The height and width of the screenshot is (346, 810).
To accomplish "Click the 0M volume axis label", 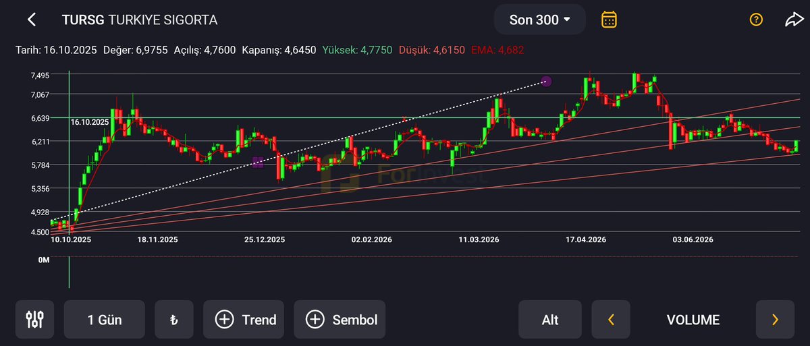I will (45, 260).
